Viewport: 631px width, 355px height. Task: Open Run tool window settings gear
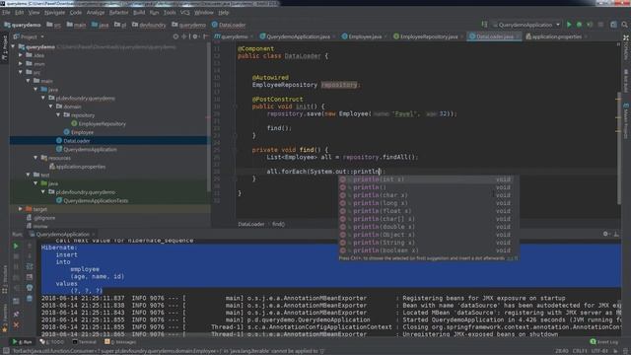click(605, 234)
